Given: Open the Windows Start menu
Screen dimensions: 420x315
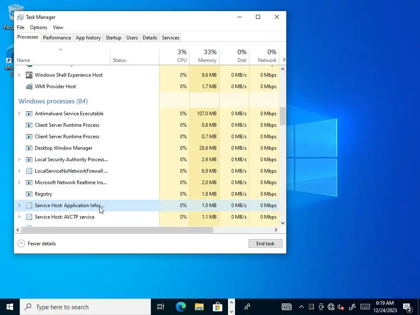Looking at the screenshot, I should [10, 307].
